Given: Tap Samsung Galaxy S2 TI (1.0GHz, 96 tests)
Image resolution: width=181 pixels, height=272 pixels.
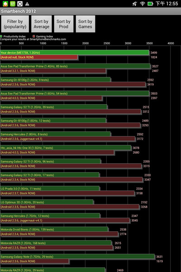Looking at the screenshot, I should click(x=50, y=161).
